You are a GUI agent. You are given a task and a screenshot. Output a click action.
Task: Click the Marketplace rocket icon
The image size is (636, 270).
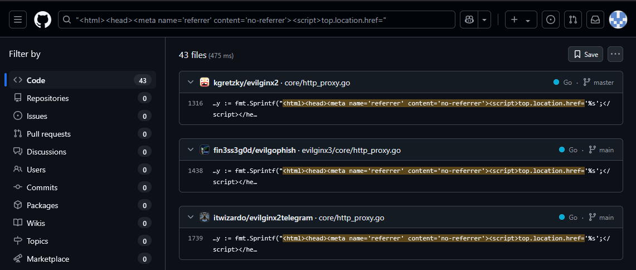click(17, 259)
